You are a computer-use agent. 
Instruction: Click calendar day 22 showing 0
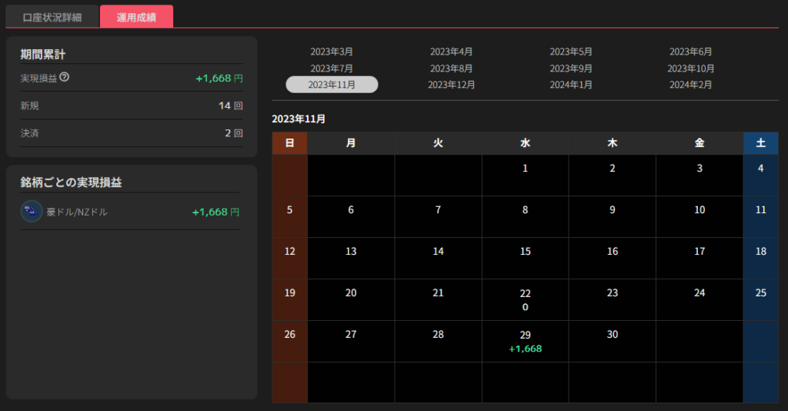point(525,300)
